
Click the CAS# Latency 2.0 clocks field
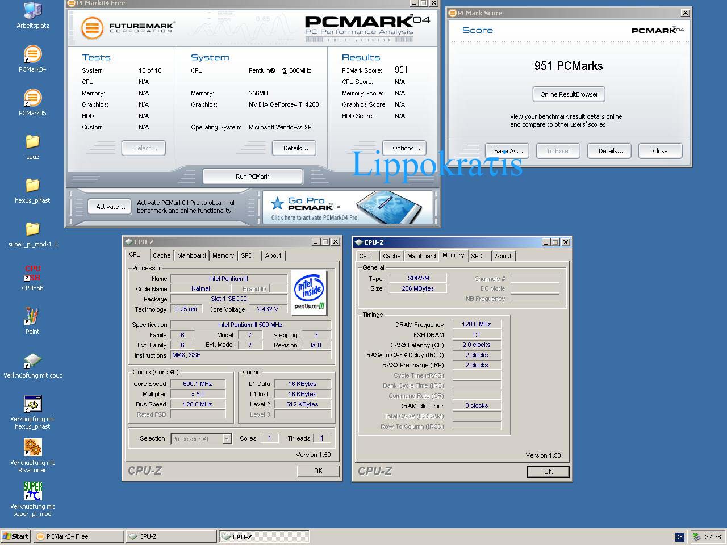(x=477, y=345)
